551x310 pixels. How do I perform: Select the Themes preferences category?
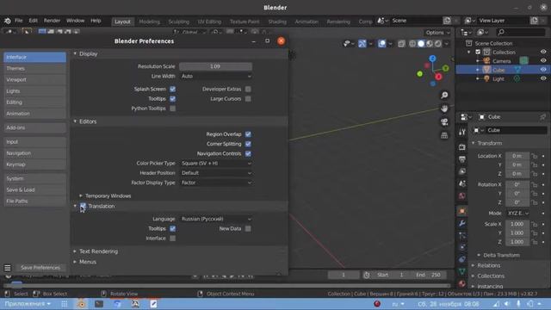(x=34, y=69)
